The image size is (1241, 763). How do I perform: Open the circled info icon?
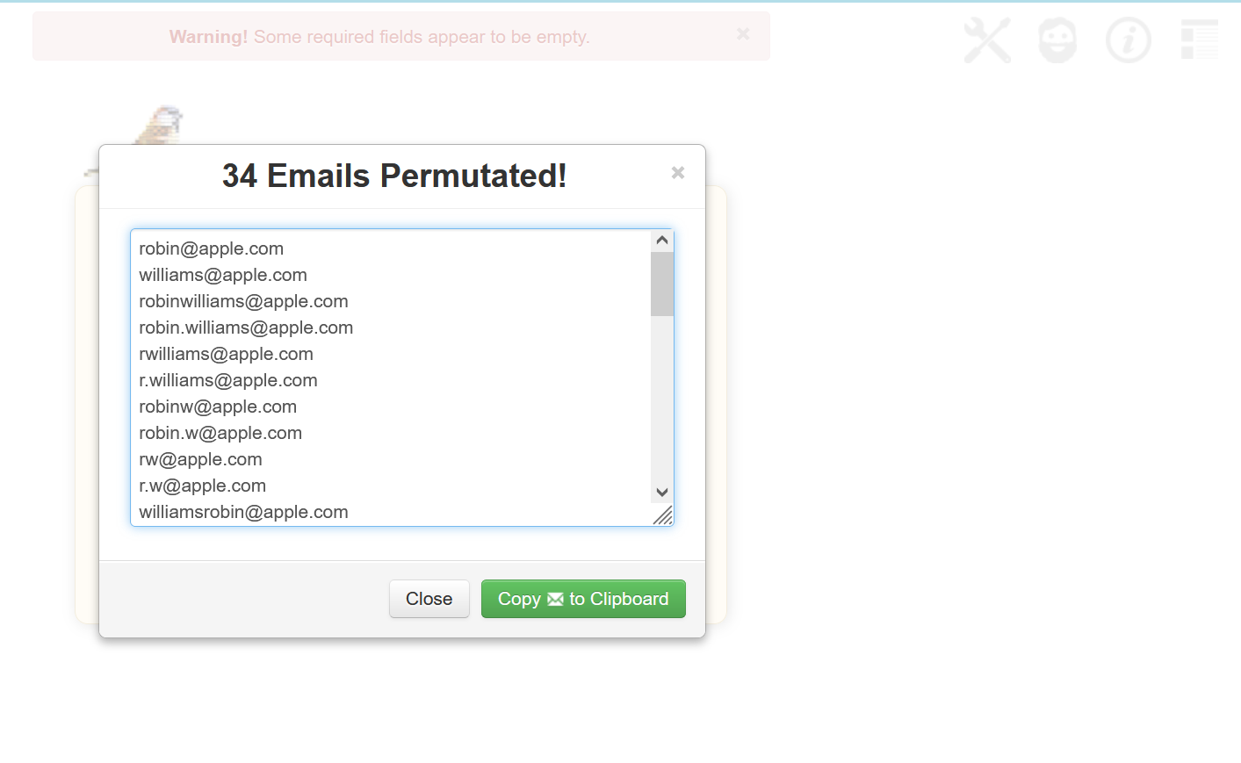pyautogui.click(x=1129, y=40)
